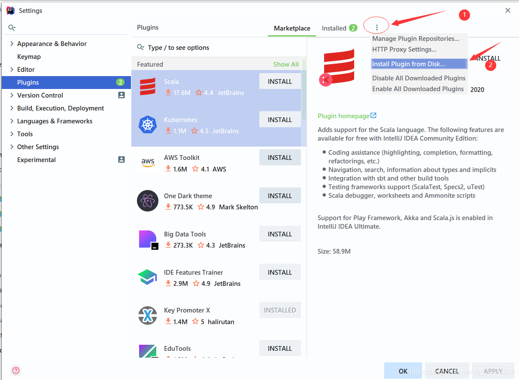This screenshot has height=380, width=519.
Task: Click OK to confirm settings
Action: click(403, 371)
